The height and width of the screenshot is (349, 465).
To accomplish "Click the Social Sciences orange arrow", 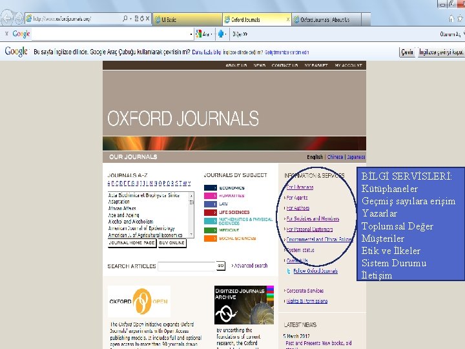I will [211, 238].
